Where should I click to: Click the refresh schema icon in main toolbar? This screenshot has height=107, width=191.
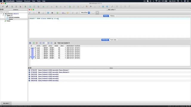pyautogui.click(x=25, y=7)
